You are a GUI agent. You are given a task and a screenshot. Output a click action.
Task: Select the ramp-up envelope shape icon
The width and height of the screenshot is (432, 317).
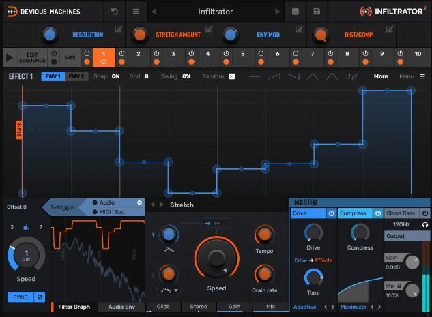274,76
